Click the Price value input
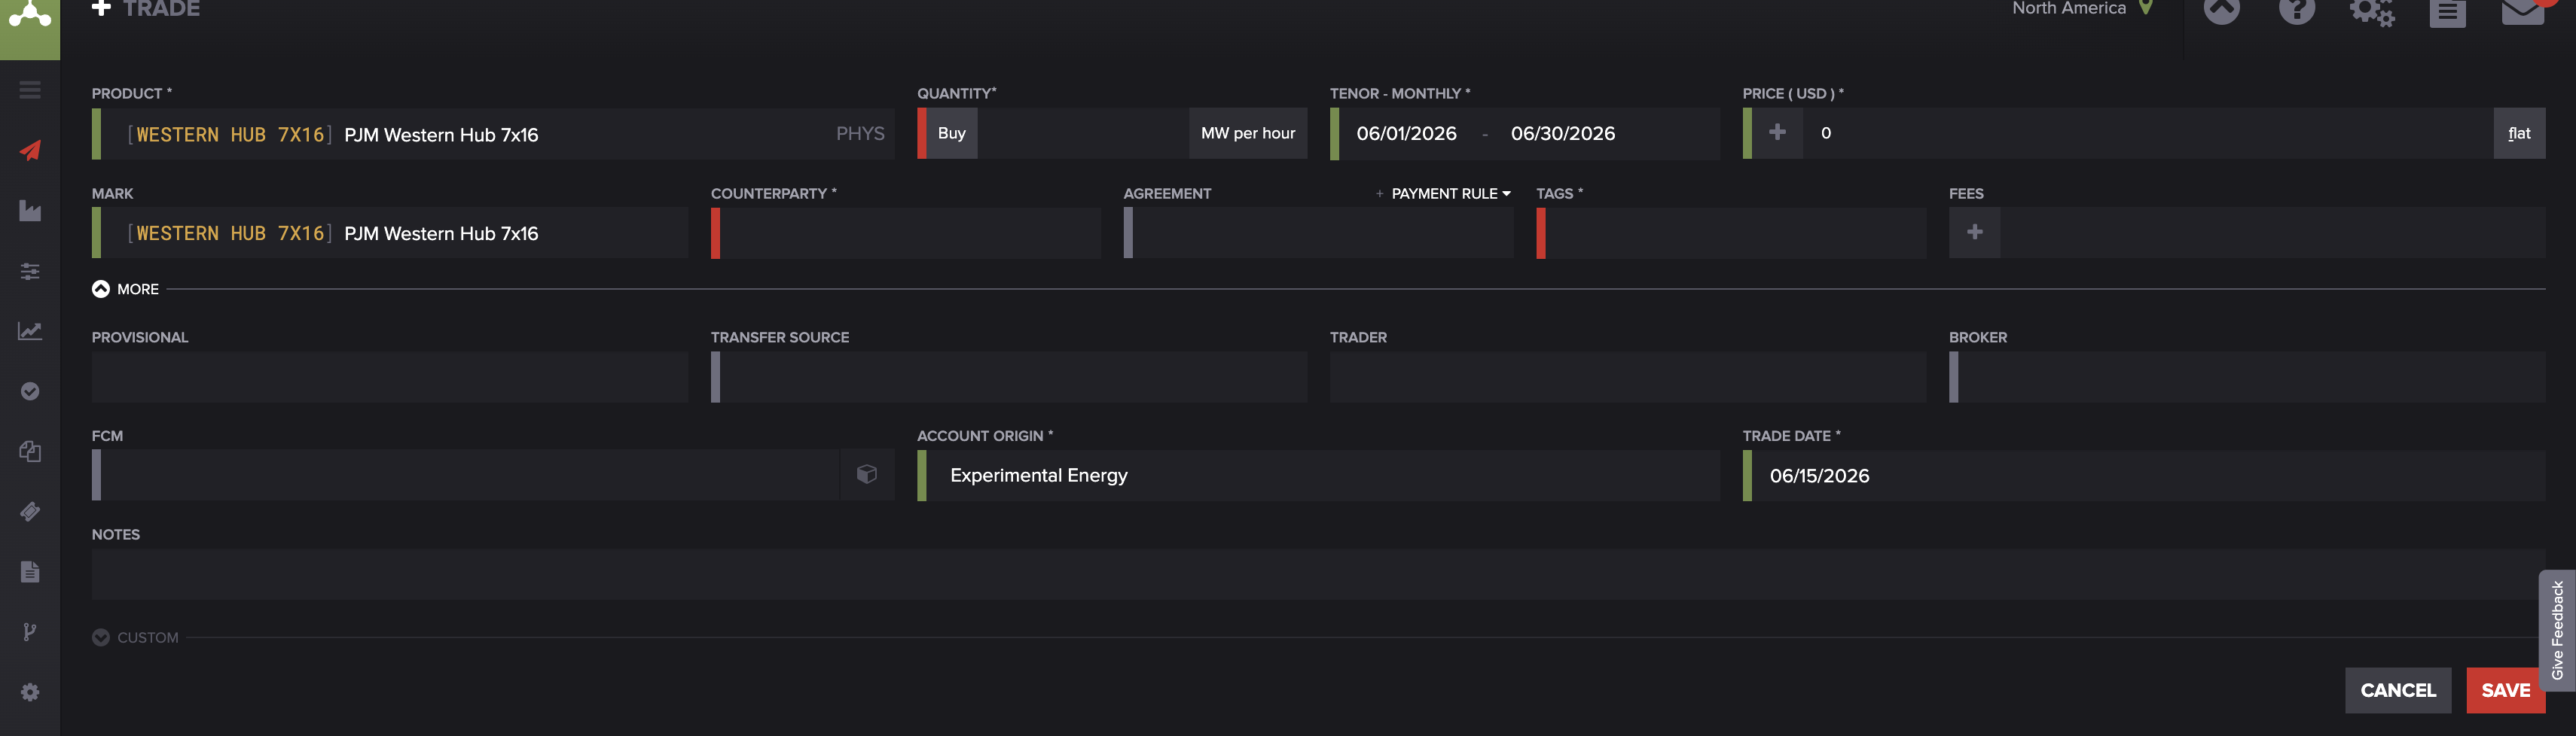Screen dimensions: 2576x736 click(x=2148, y=132)
